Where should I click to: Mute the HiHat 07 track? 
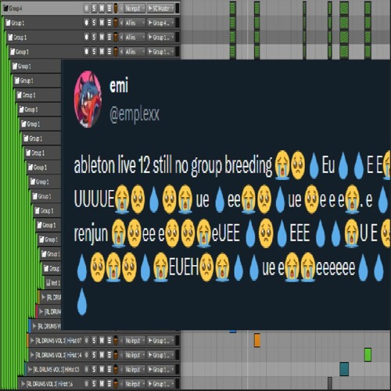102,340
